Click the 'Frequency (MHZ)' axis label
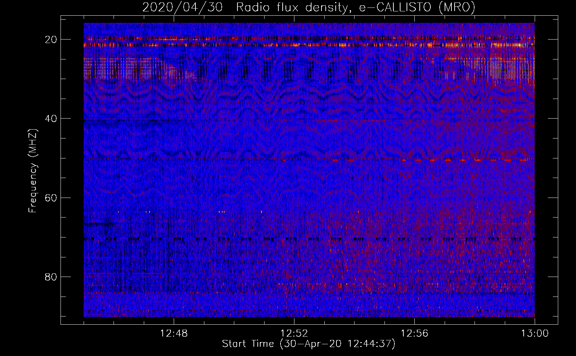Viewport: 576px width, 356px height. (x=33, y=171)
